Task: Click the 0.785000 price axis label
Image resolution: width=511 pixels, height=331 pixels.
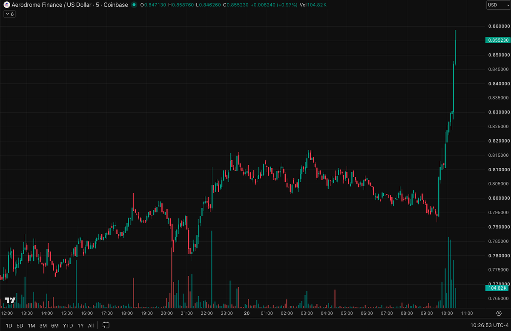Action: pyautogui.click(x=497, y=241)
